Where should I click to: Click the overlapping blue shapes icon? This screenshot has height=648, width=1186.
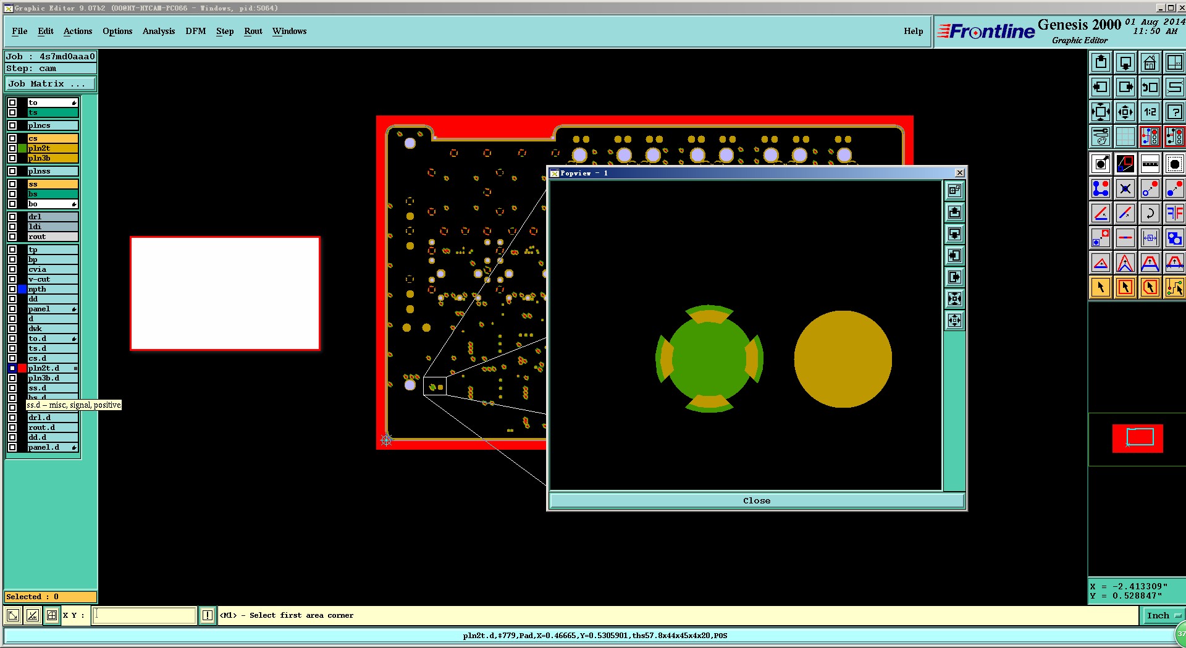1174,238
